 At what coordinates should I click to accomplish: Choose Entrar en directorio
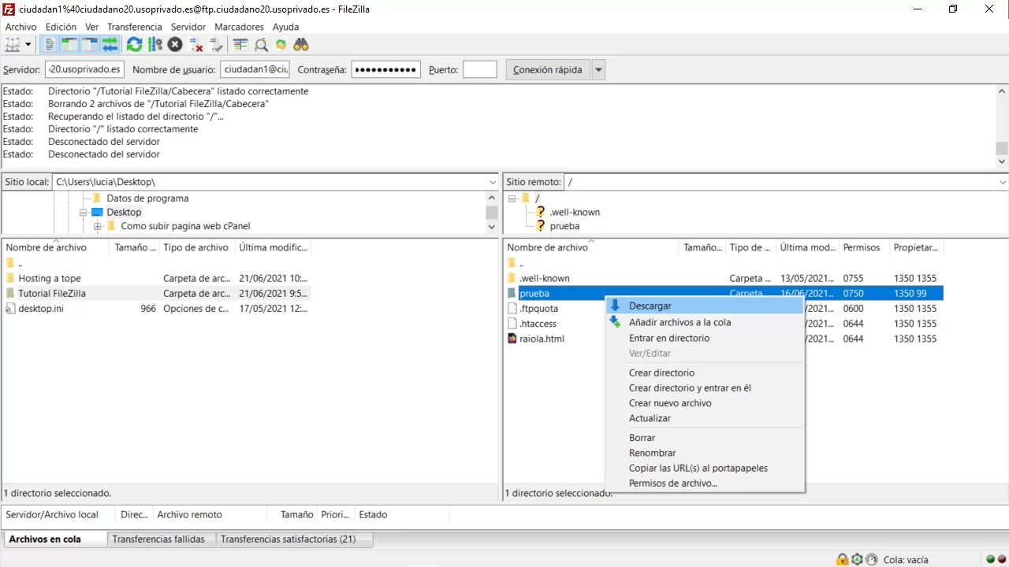[x=705, y=338]
